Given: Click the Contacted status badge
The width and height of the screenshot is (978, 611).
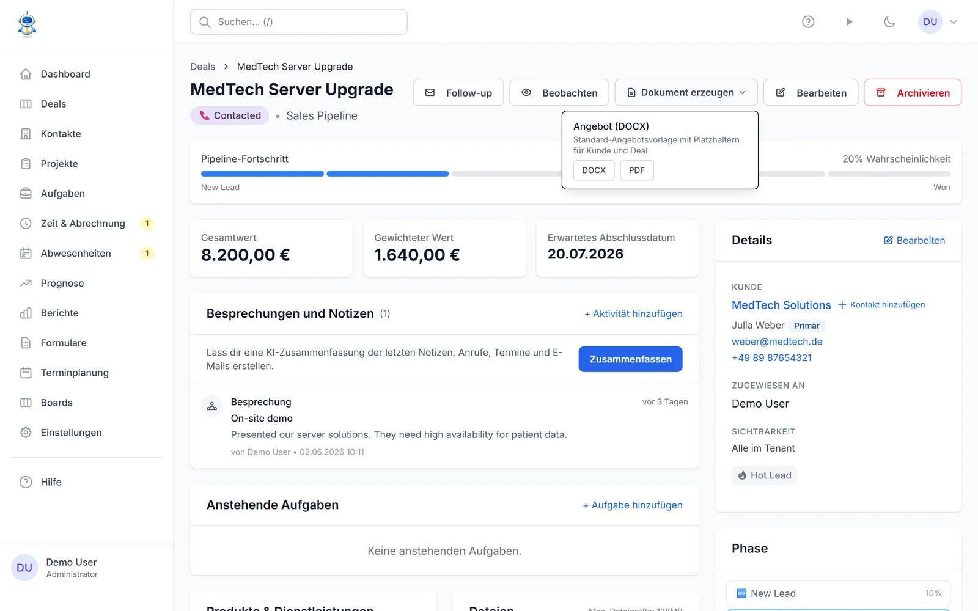Looking at the screenshot, I should [x=230, y=115].
